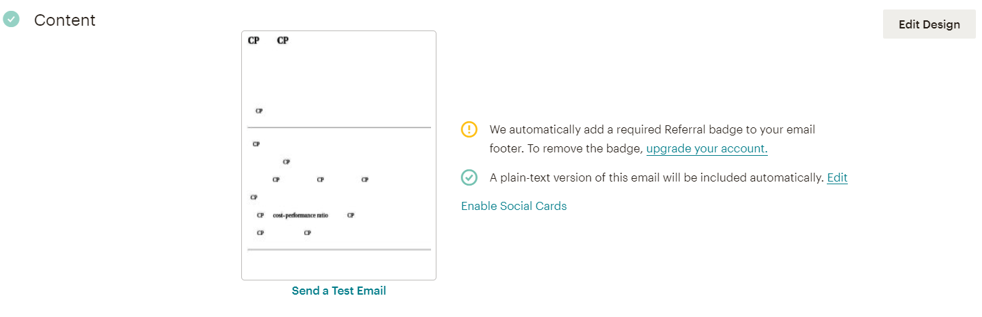Click empty footer area of email preview
The height and width of the screenshot is (317, 982).
point(339,266)
